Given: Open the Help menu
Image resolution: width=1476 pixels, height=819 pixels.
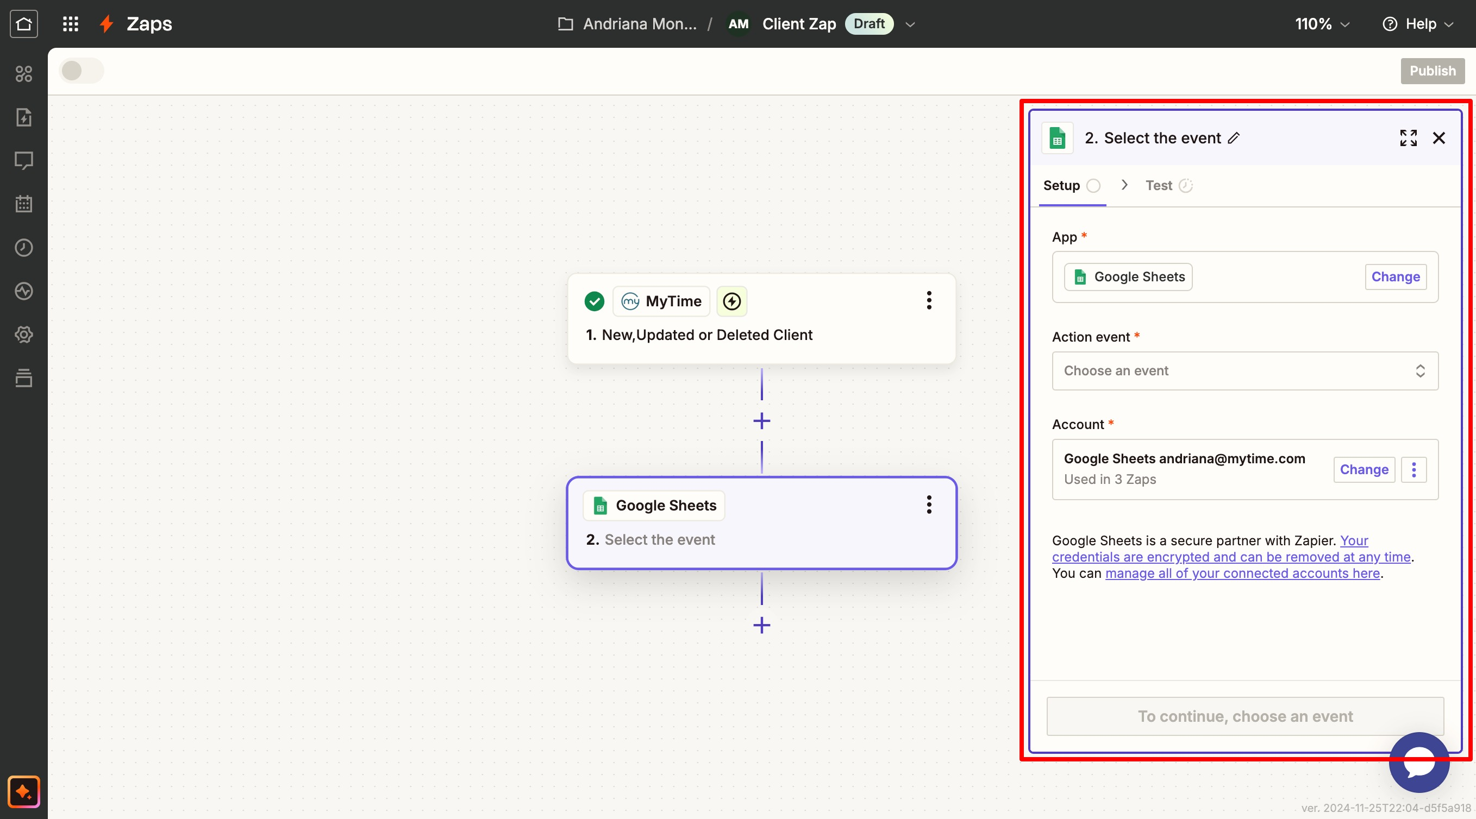Looking at the screenshot, I should point(1417,24).
